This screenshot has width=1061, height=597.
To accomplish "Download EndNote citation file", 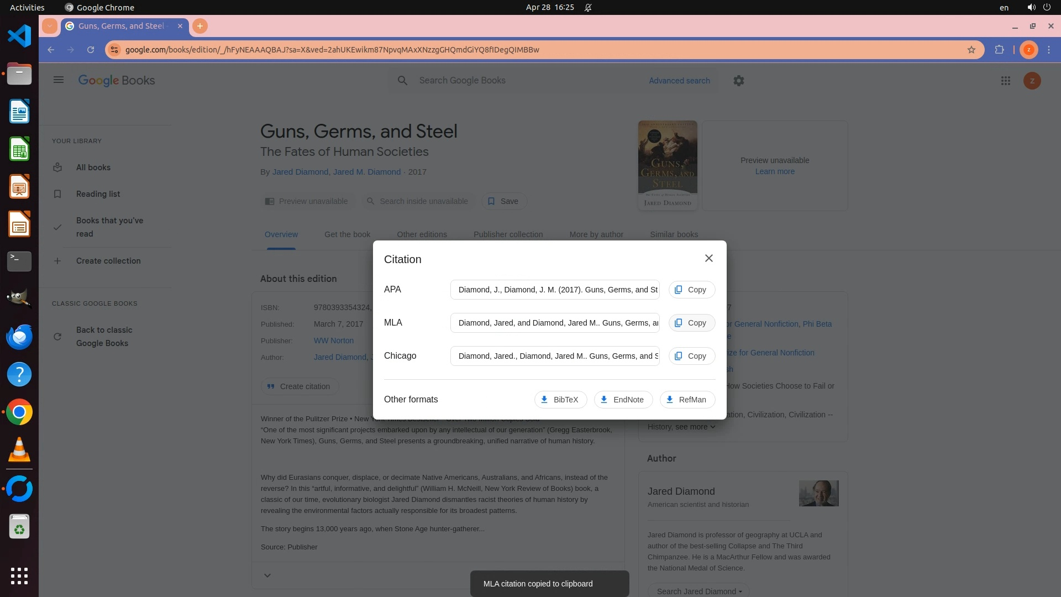I will pyautogui.click(x=622, y=400).
